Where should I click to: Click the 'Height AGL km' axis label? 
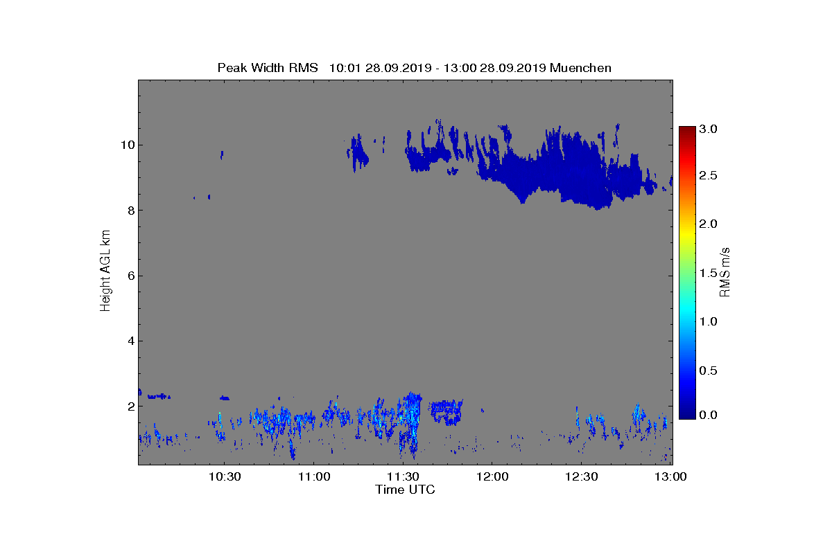105,271
